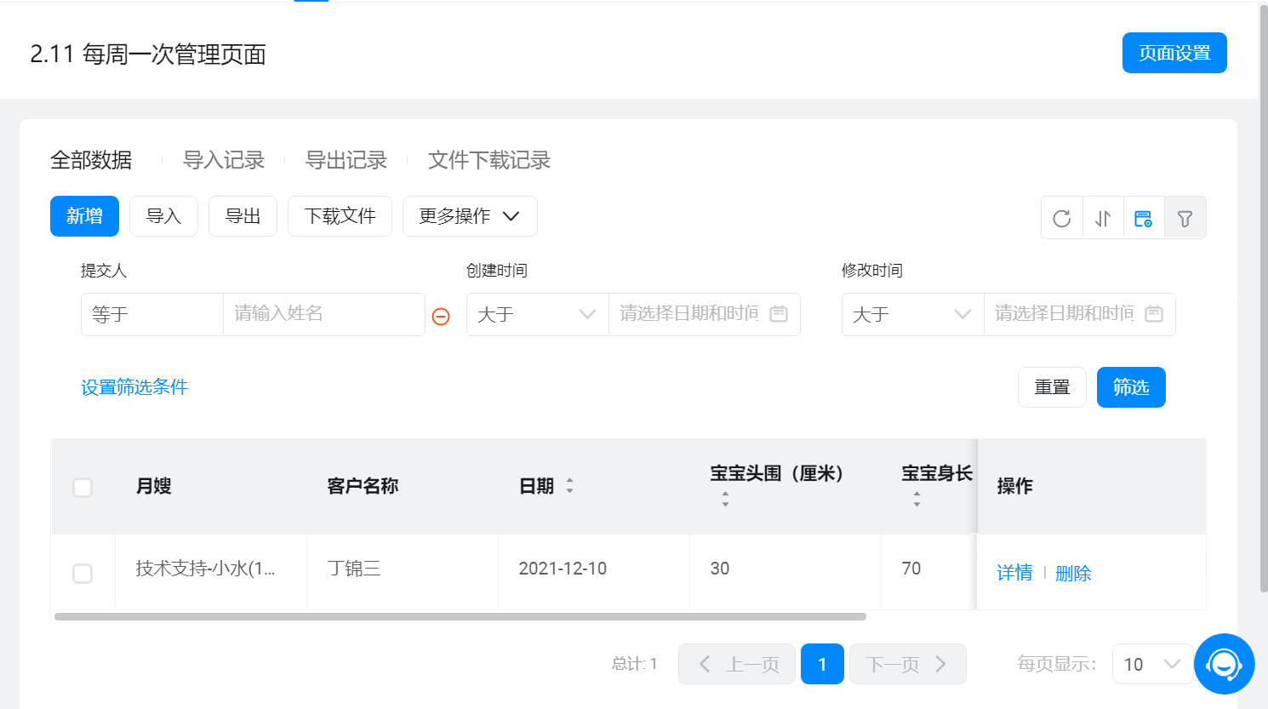The image size is (1268, 709).
Task: Click the table horizontal scrollbar
Action: click(460, 616)
